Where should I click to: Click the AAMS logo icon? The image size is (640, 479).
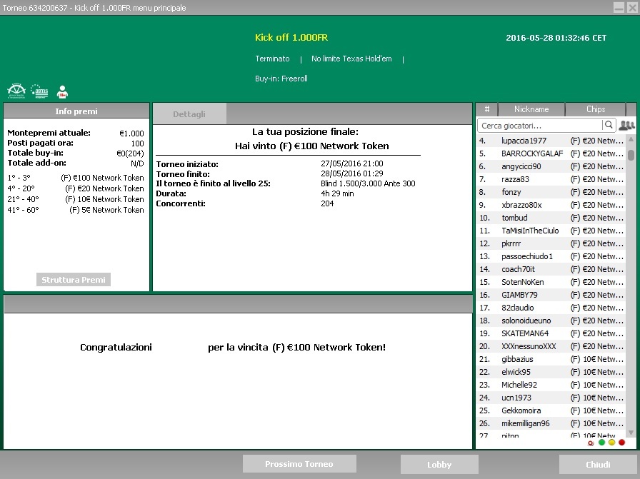[39, 91]
